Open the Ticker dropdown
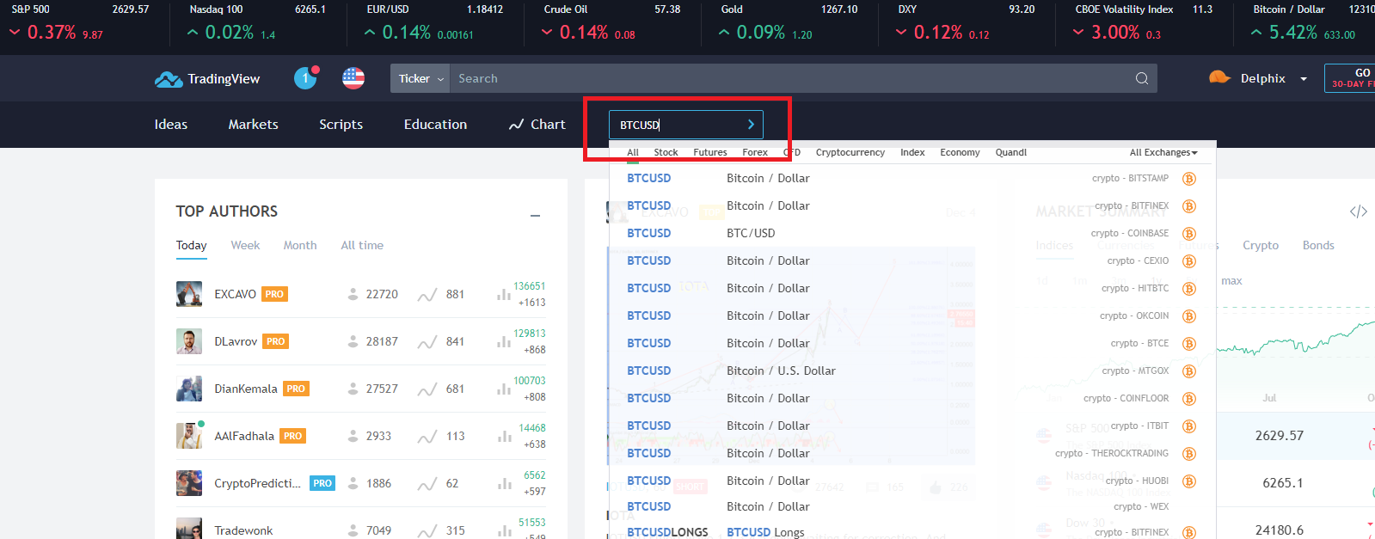 coord(420,78)
